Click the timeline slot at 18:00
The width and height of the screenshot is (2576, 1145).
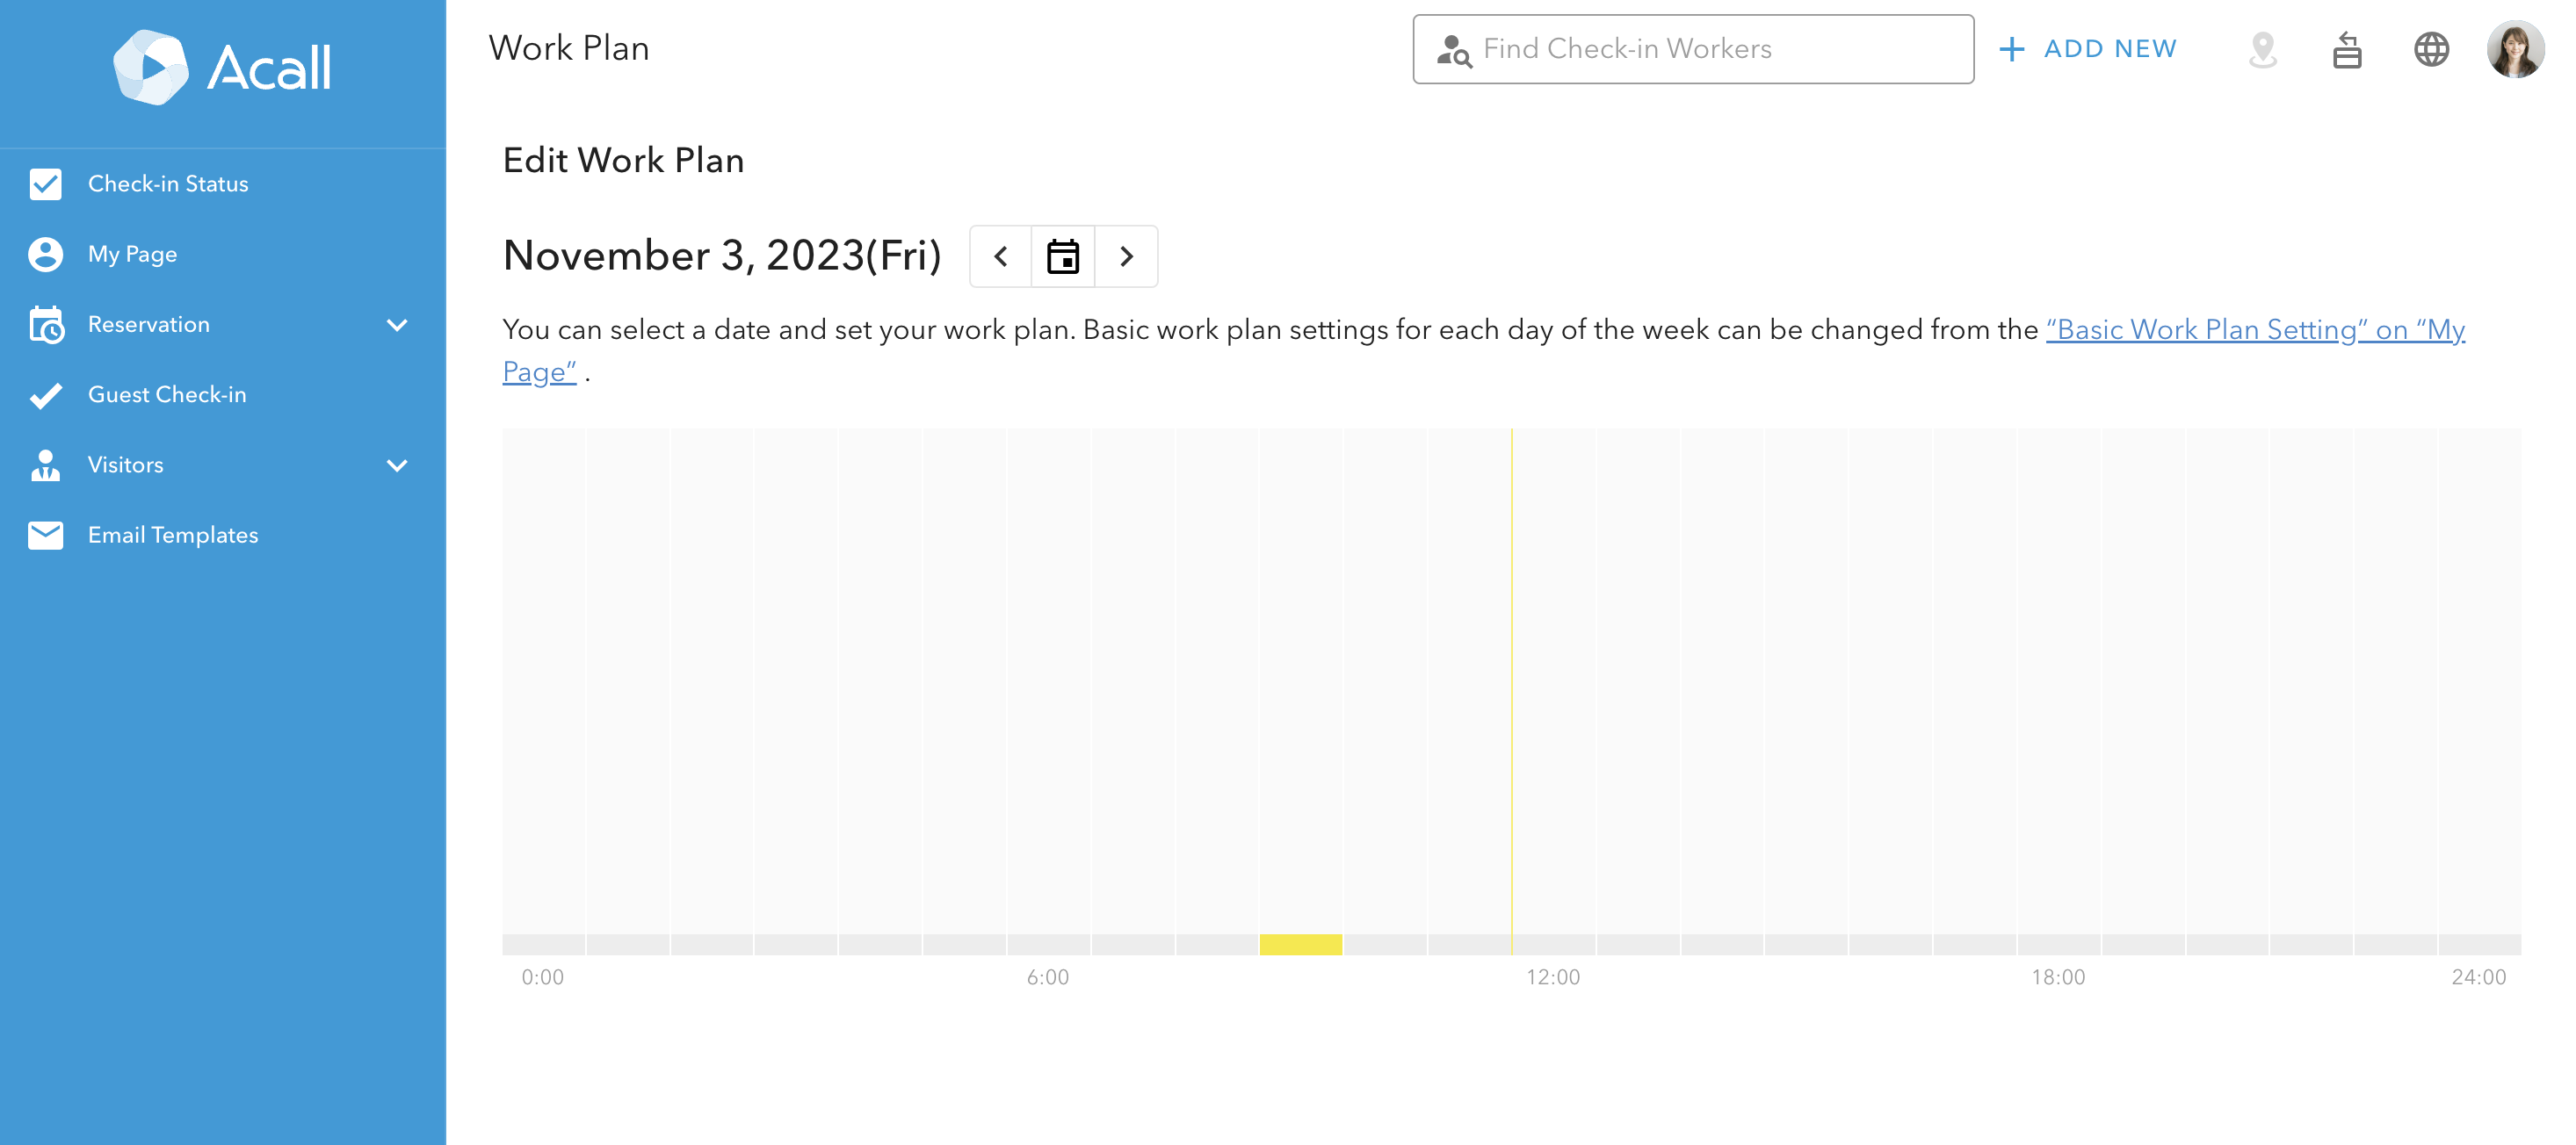point(2059,944)
